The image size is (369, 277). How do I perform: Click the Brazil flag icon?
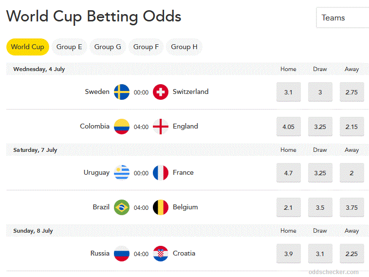(122, 207)
